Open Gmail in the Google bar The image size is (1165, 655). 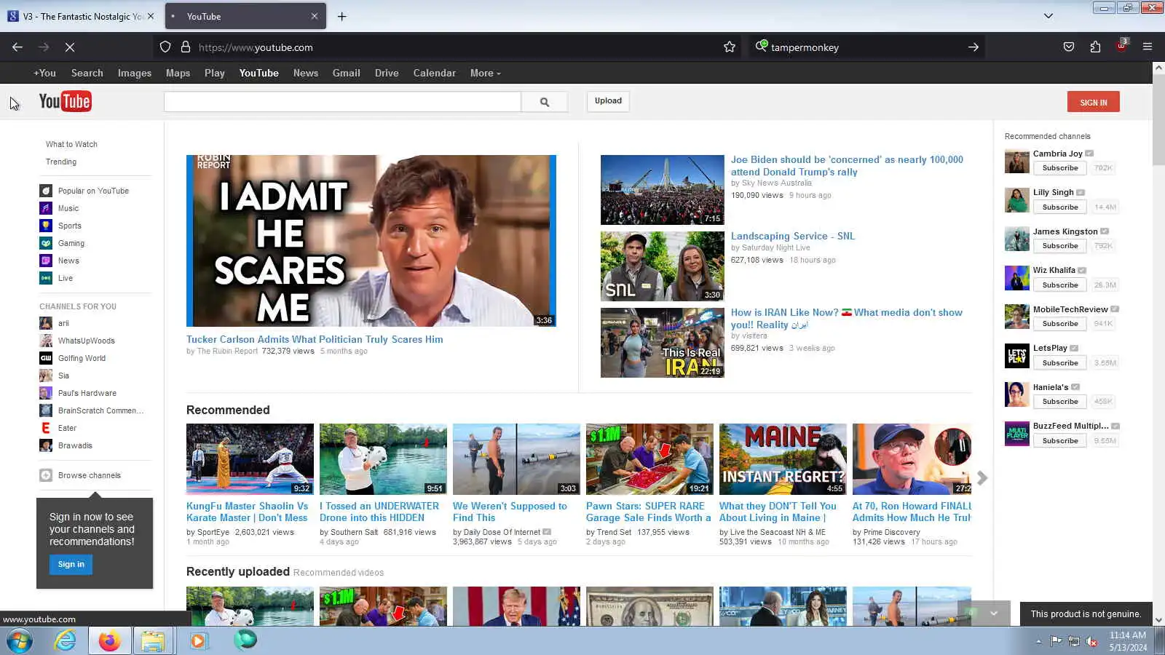pyautogui.click(x=347, y=73)
